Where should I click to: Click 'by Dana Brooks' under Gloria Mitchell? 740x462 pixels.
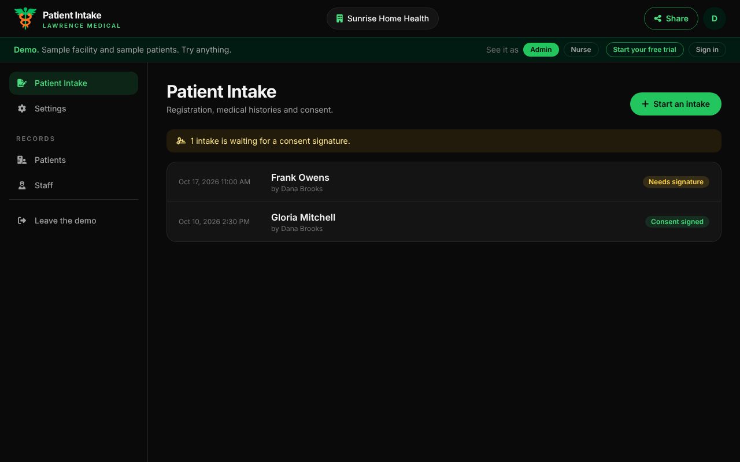(297, 229)
